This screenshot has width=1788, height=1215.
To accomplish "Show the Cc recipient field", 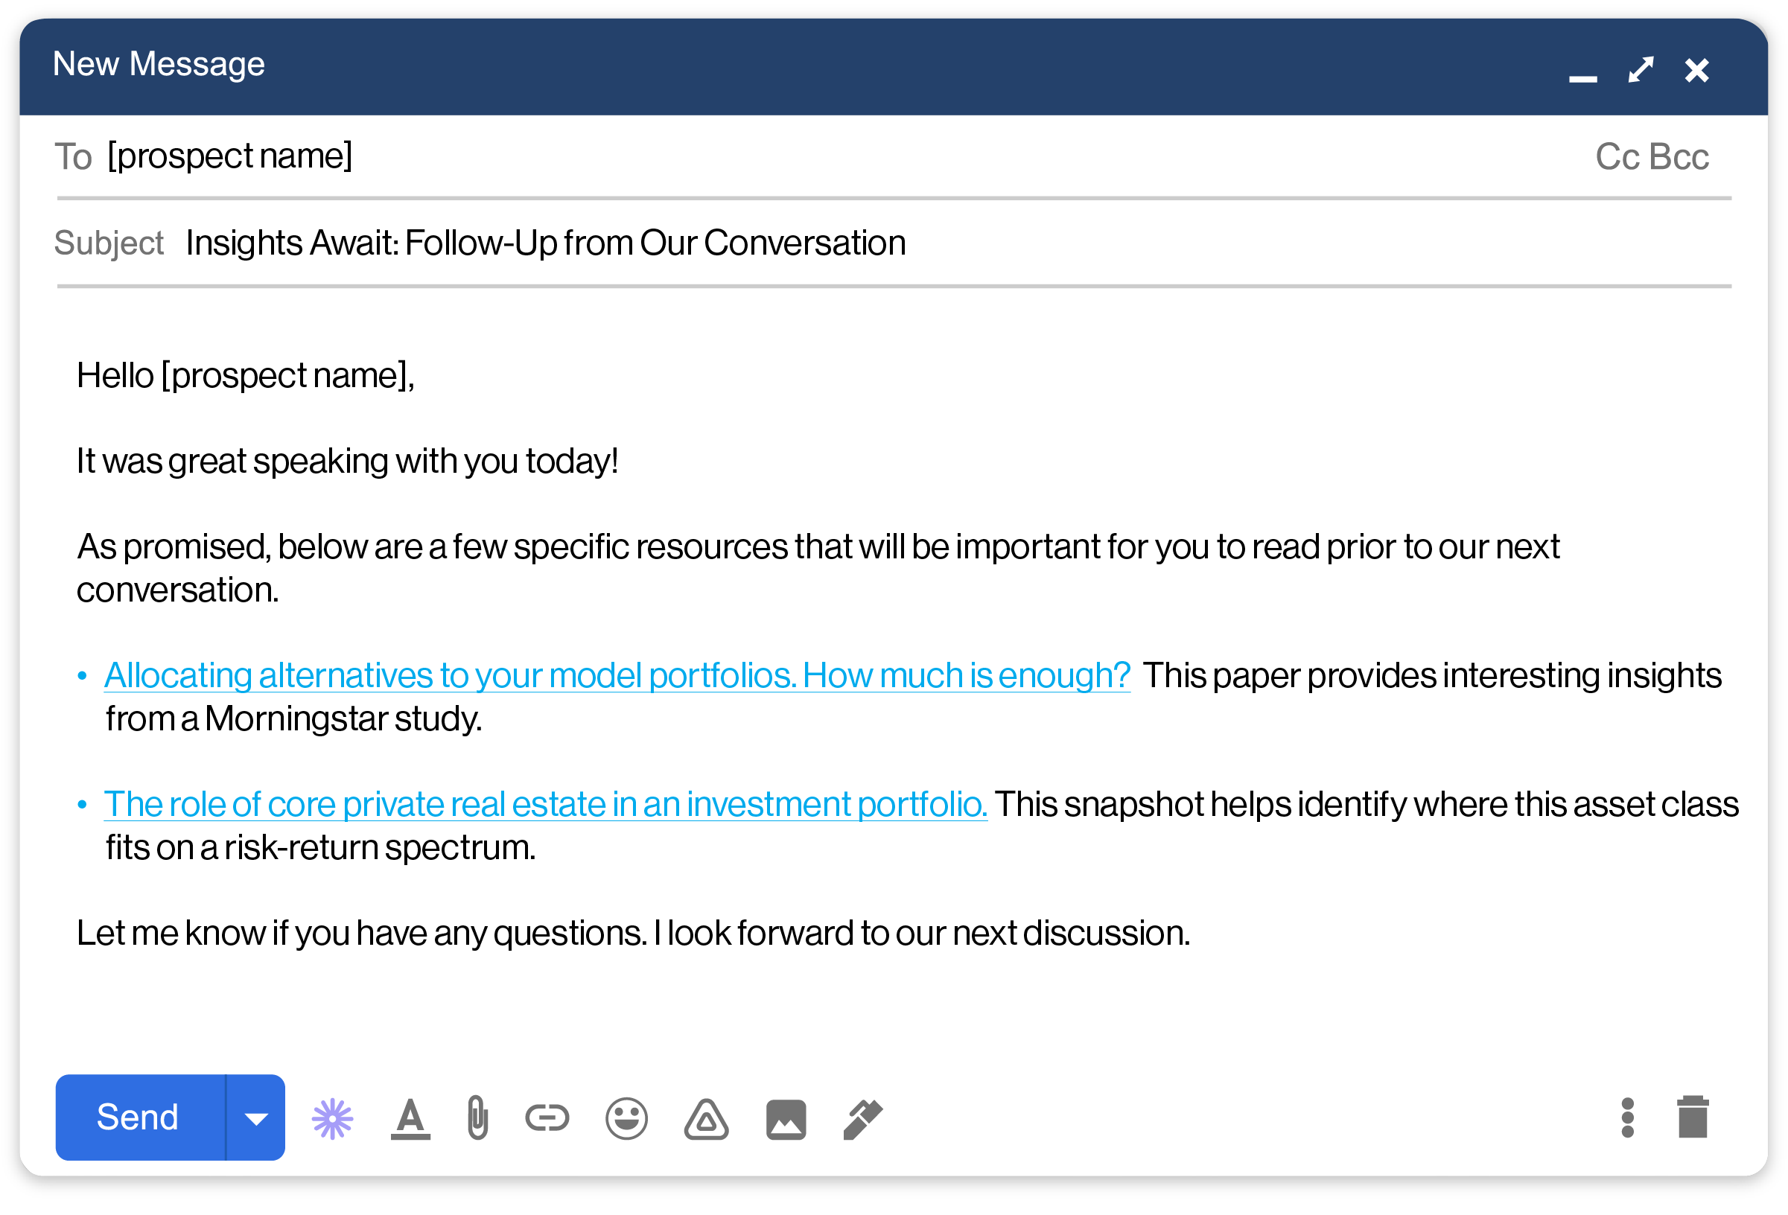I will (x=1617, y=156).
